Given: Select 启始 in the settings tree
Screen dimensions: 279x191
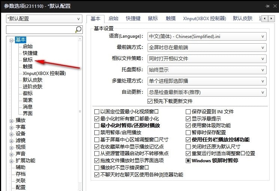Looking at the screenshot, I should [x=28, y=46].
